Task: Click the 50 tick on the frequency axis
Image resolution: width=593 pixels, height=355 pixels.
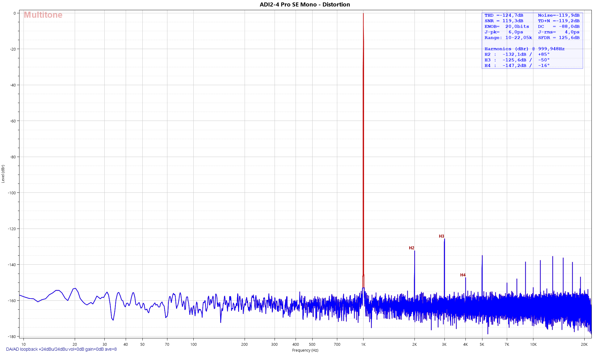Action: pyautogui.click(x=142, y=345)
